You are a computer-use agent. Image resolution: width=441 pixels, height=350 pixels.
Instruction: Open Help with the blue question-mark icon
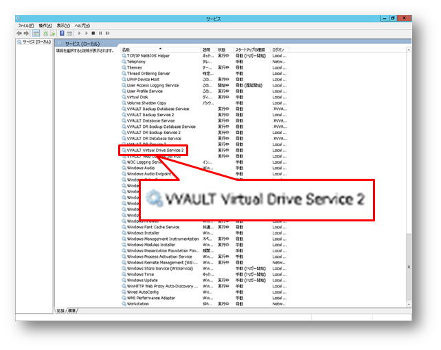[62, 33]
